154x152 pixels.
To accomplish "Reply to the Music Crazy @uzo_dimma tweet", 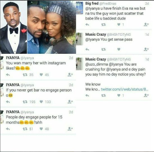I will coord(87,95).
